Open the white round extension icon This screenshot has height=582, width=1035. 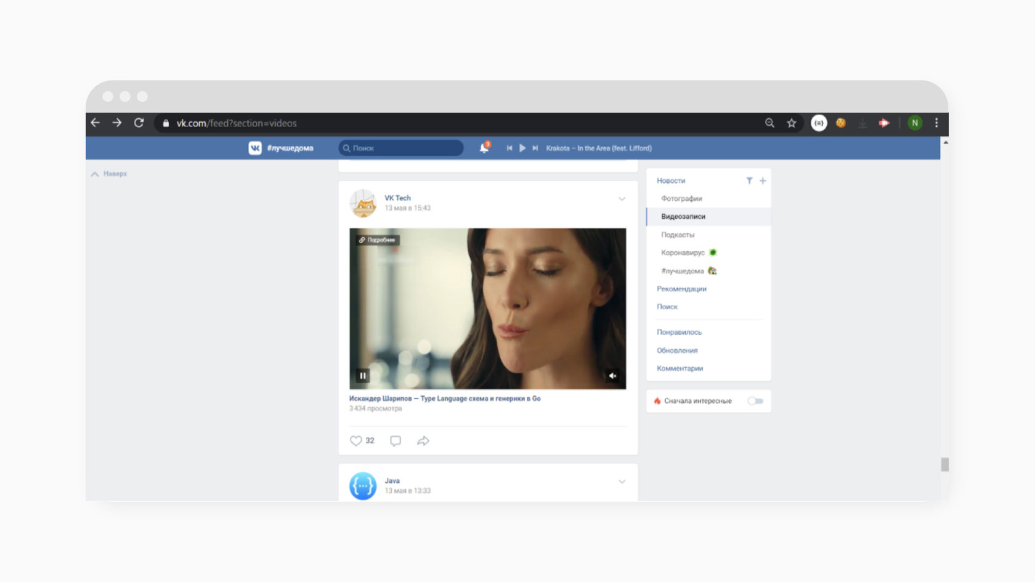coord(819,123)
